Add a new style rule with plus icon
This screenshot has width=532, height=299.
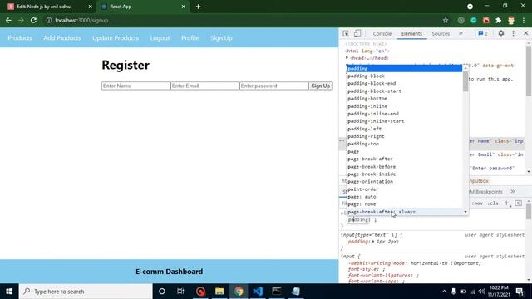506,203
